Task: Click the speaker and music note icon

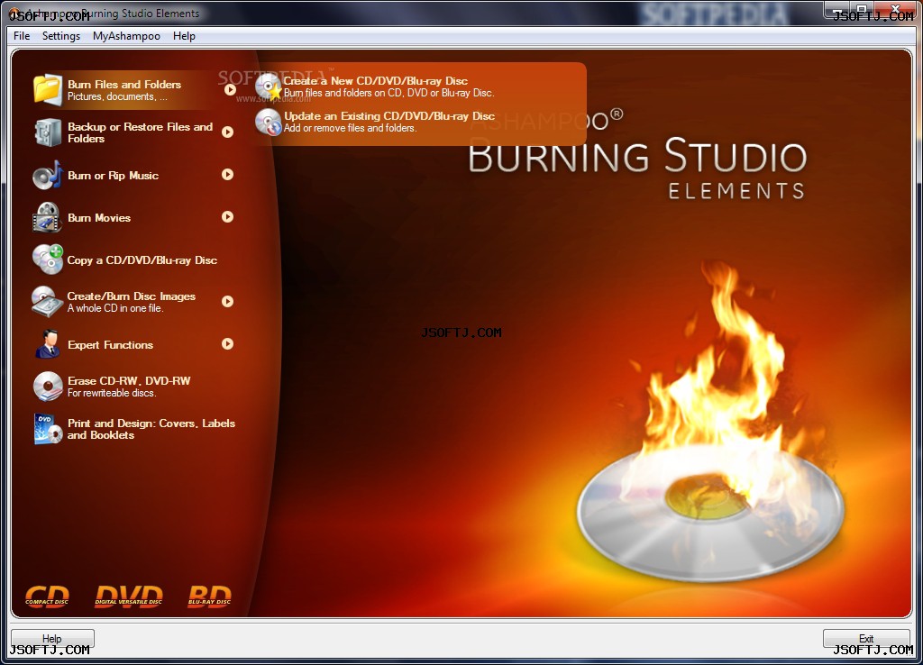Action: [47, 176]
